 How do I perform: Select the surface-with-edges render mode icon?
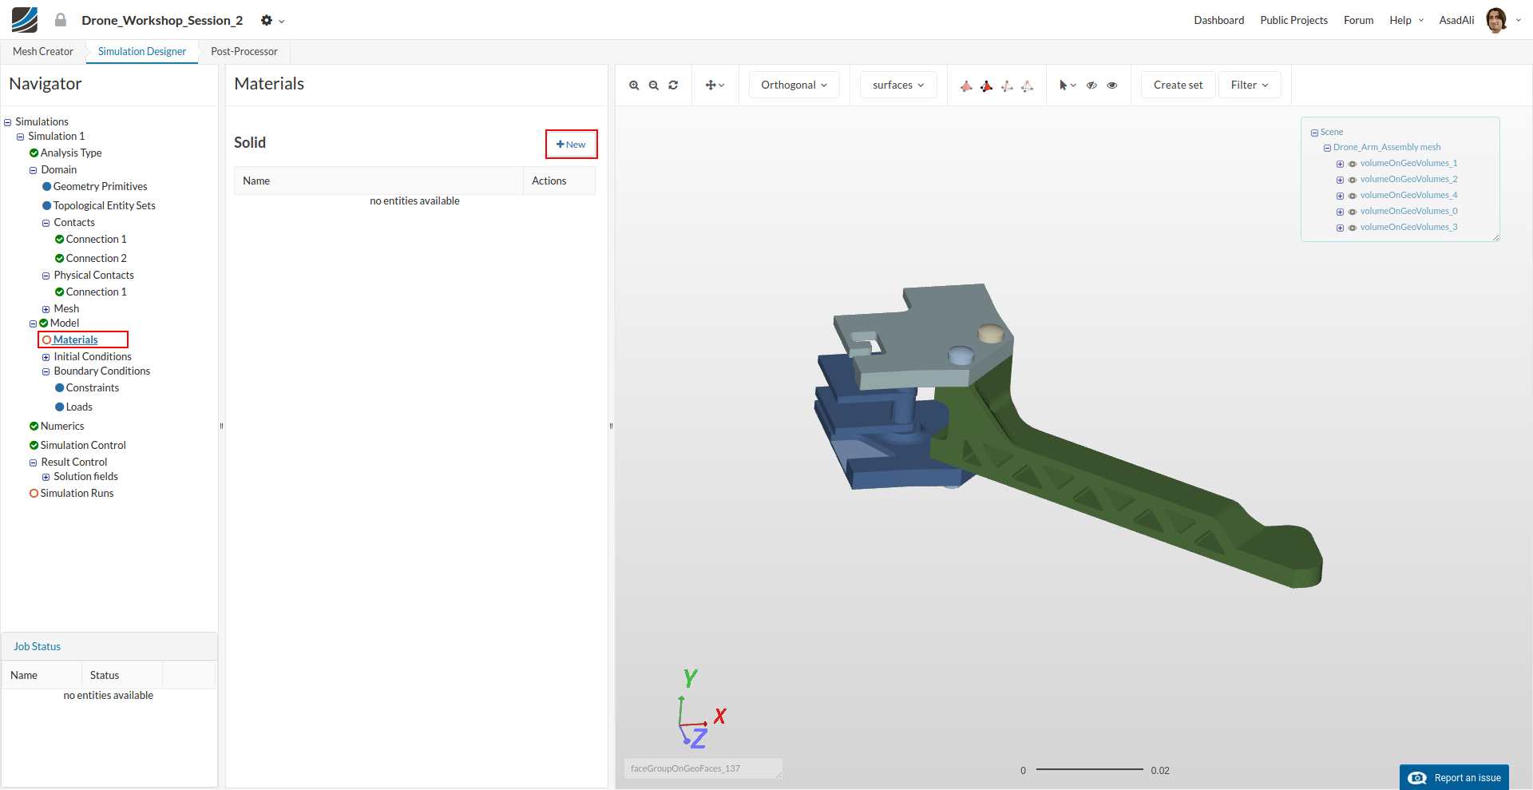987,86
